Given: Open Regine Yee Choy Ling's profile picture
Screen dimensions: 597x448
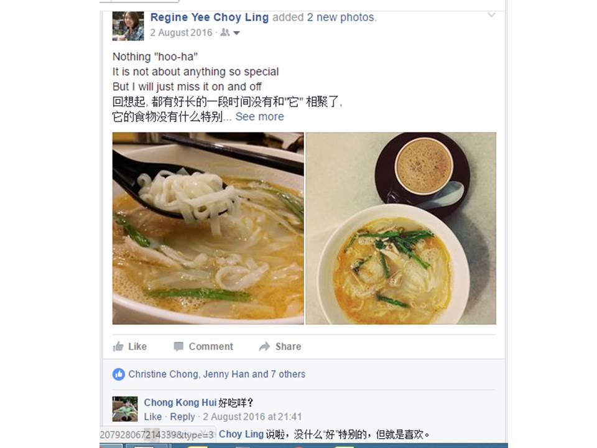Looking at the screenshot, I should (128, 26).
